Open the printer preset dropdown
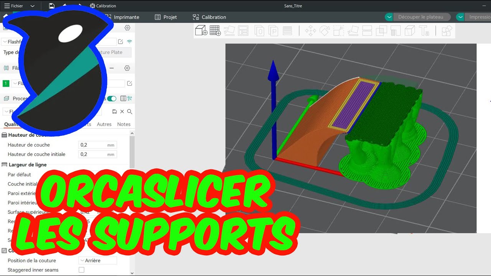Image resolution: width=491 pixels, height=276 pixels. click(59, 42)
